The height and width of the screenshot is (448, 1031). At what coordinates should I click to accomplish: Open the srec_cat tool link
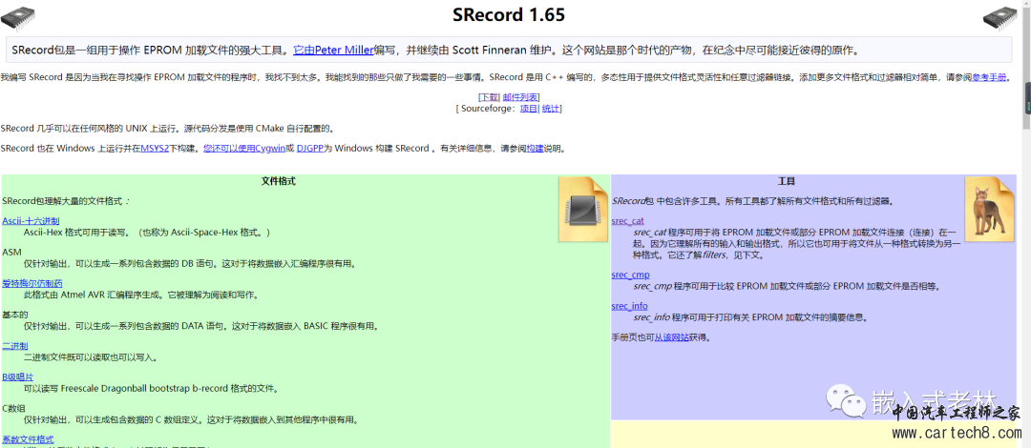tap(627, 221)
